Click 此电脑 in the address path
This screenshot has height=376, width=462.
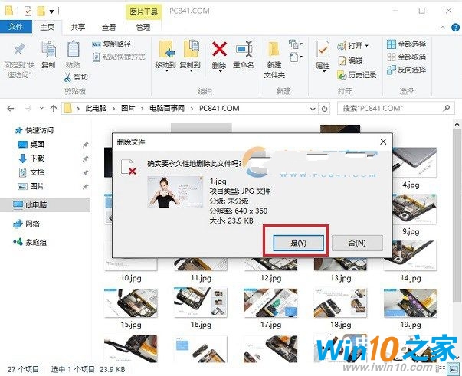click(96, 108)
